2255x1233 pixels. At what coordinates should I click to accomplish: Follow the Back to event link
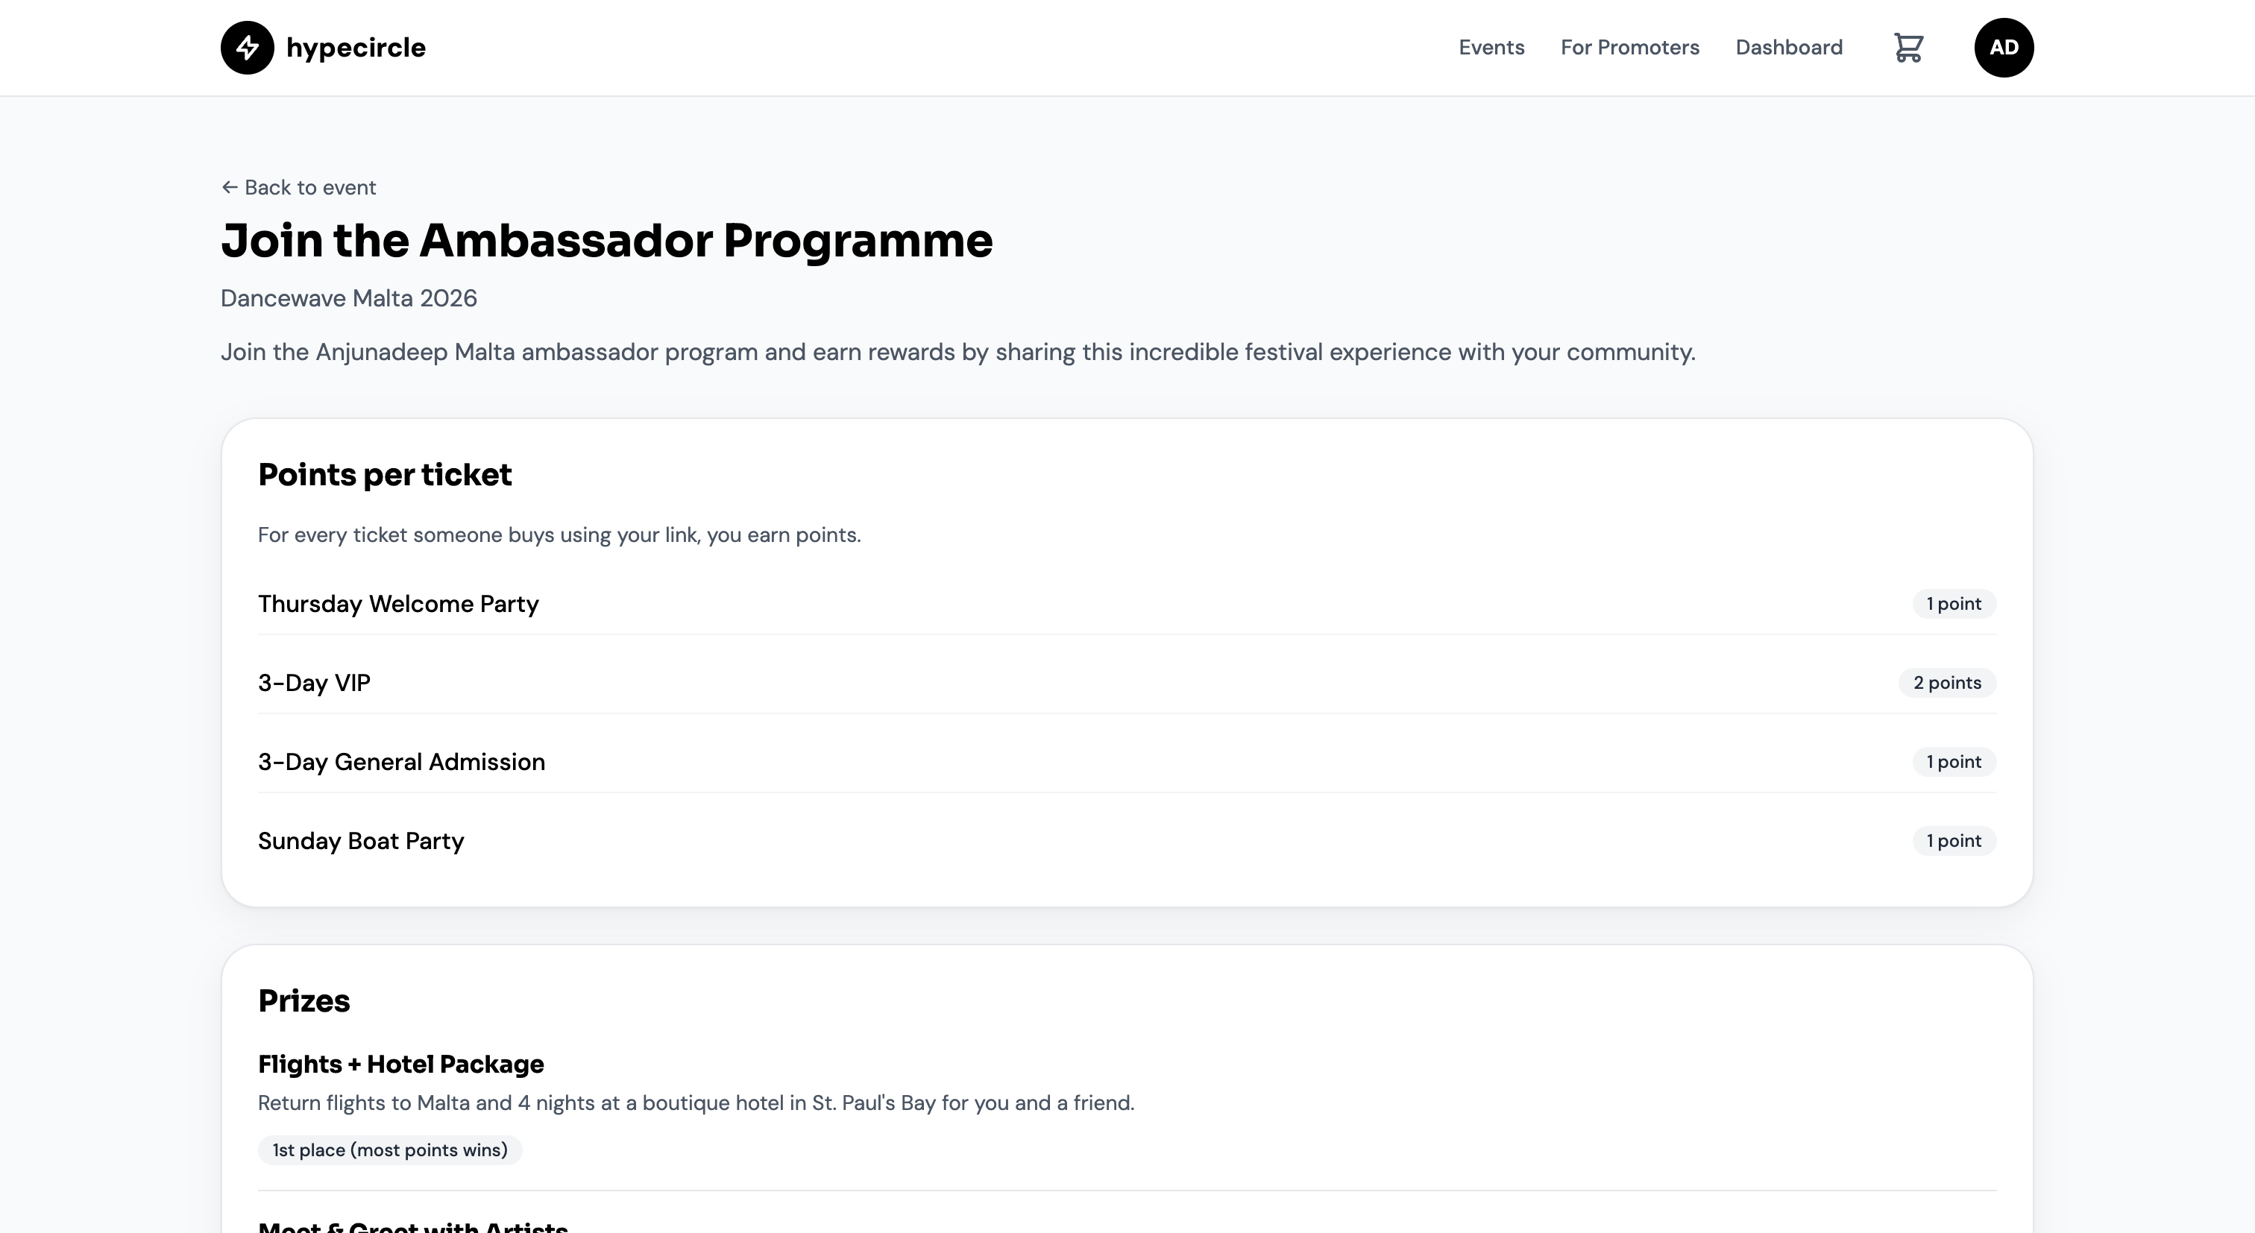(x=298, y=187)
